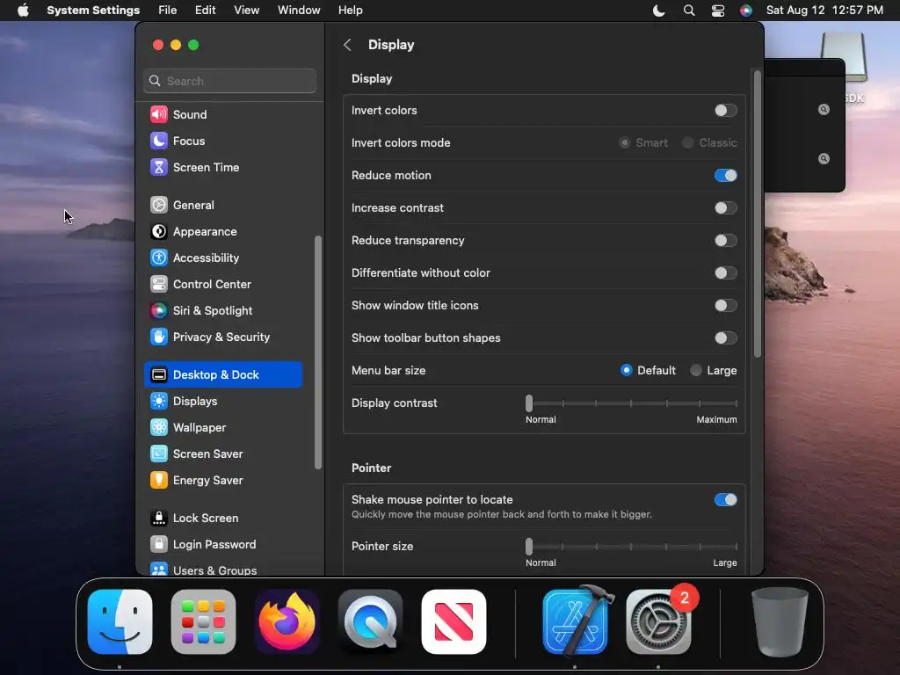Screen dimensions: 900x675
Task: Open QuickTime Player in the Dock
Action: 370,621
